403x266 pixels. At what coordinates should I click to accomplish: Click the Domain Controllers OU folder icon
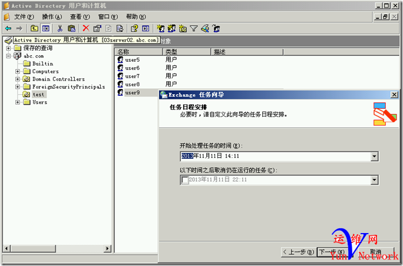26,79
